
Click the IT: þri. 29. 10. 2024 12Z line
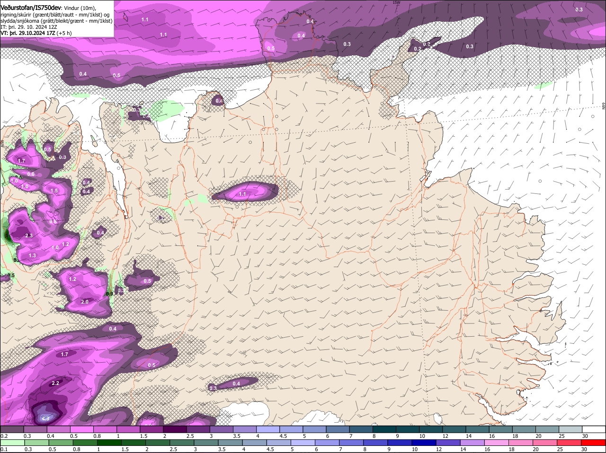click(x=29, y=27)
